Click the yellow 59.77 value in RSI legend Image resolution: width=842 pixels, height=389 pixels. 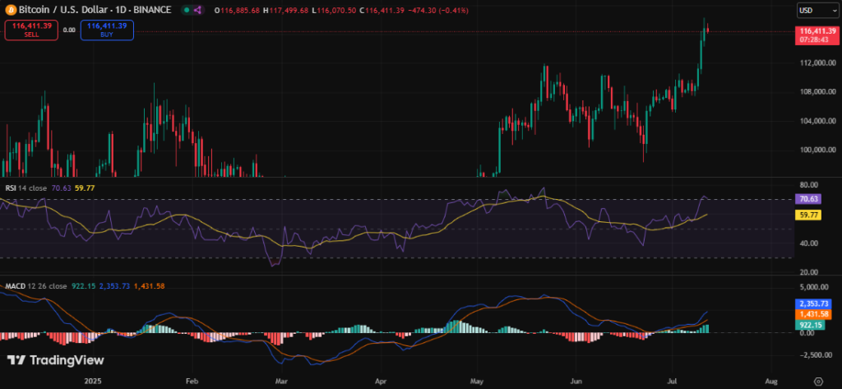[x=85, y=188]
